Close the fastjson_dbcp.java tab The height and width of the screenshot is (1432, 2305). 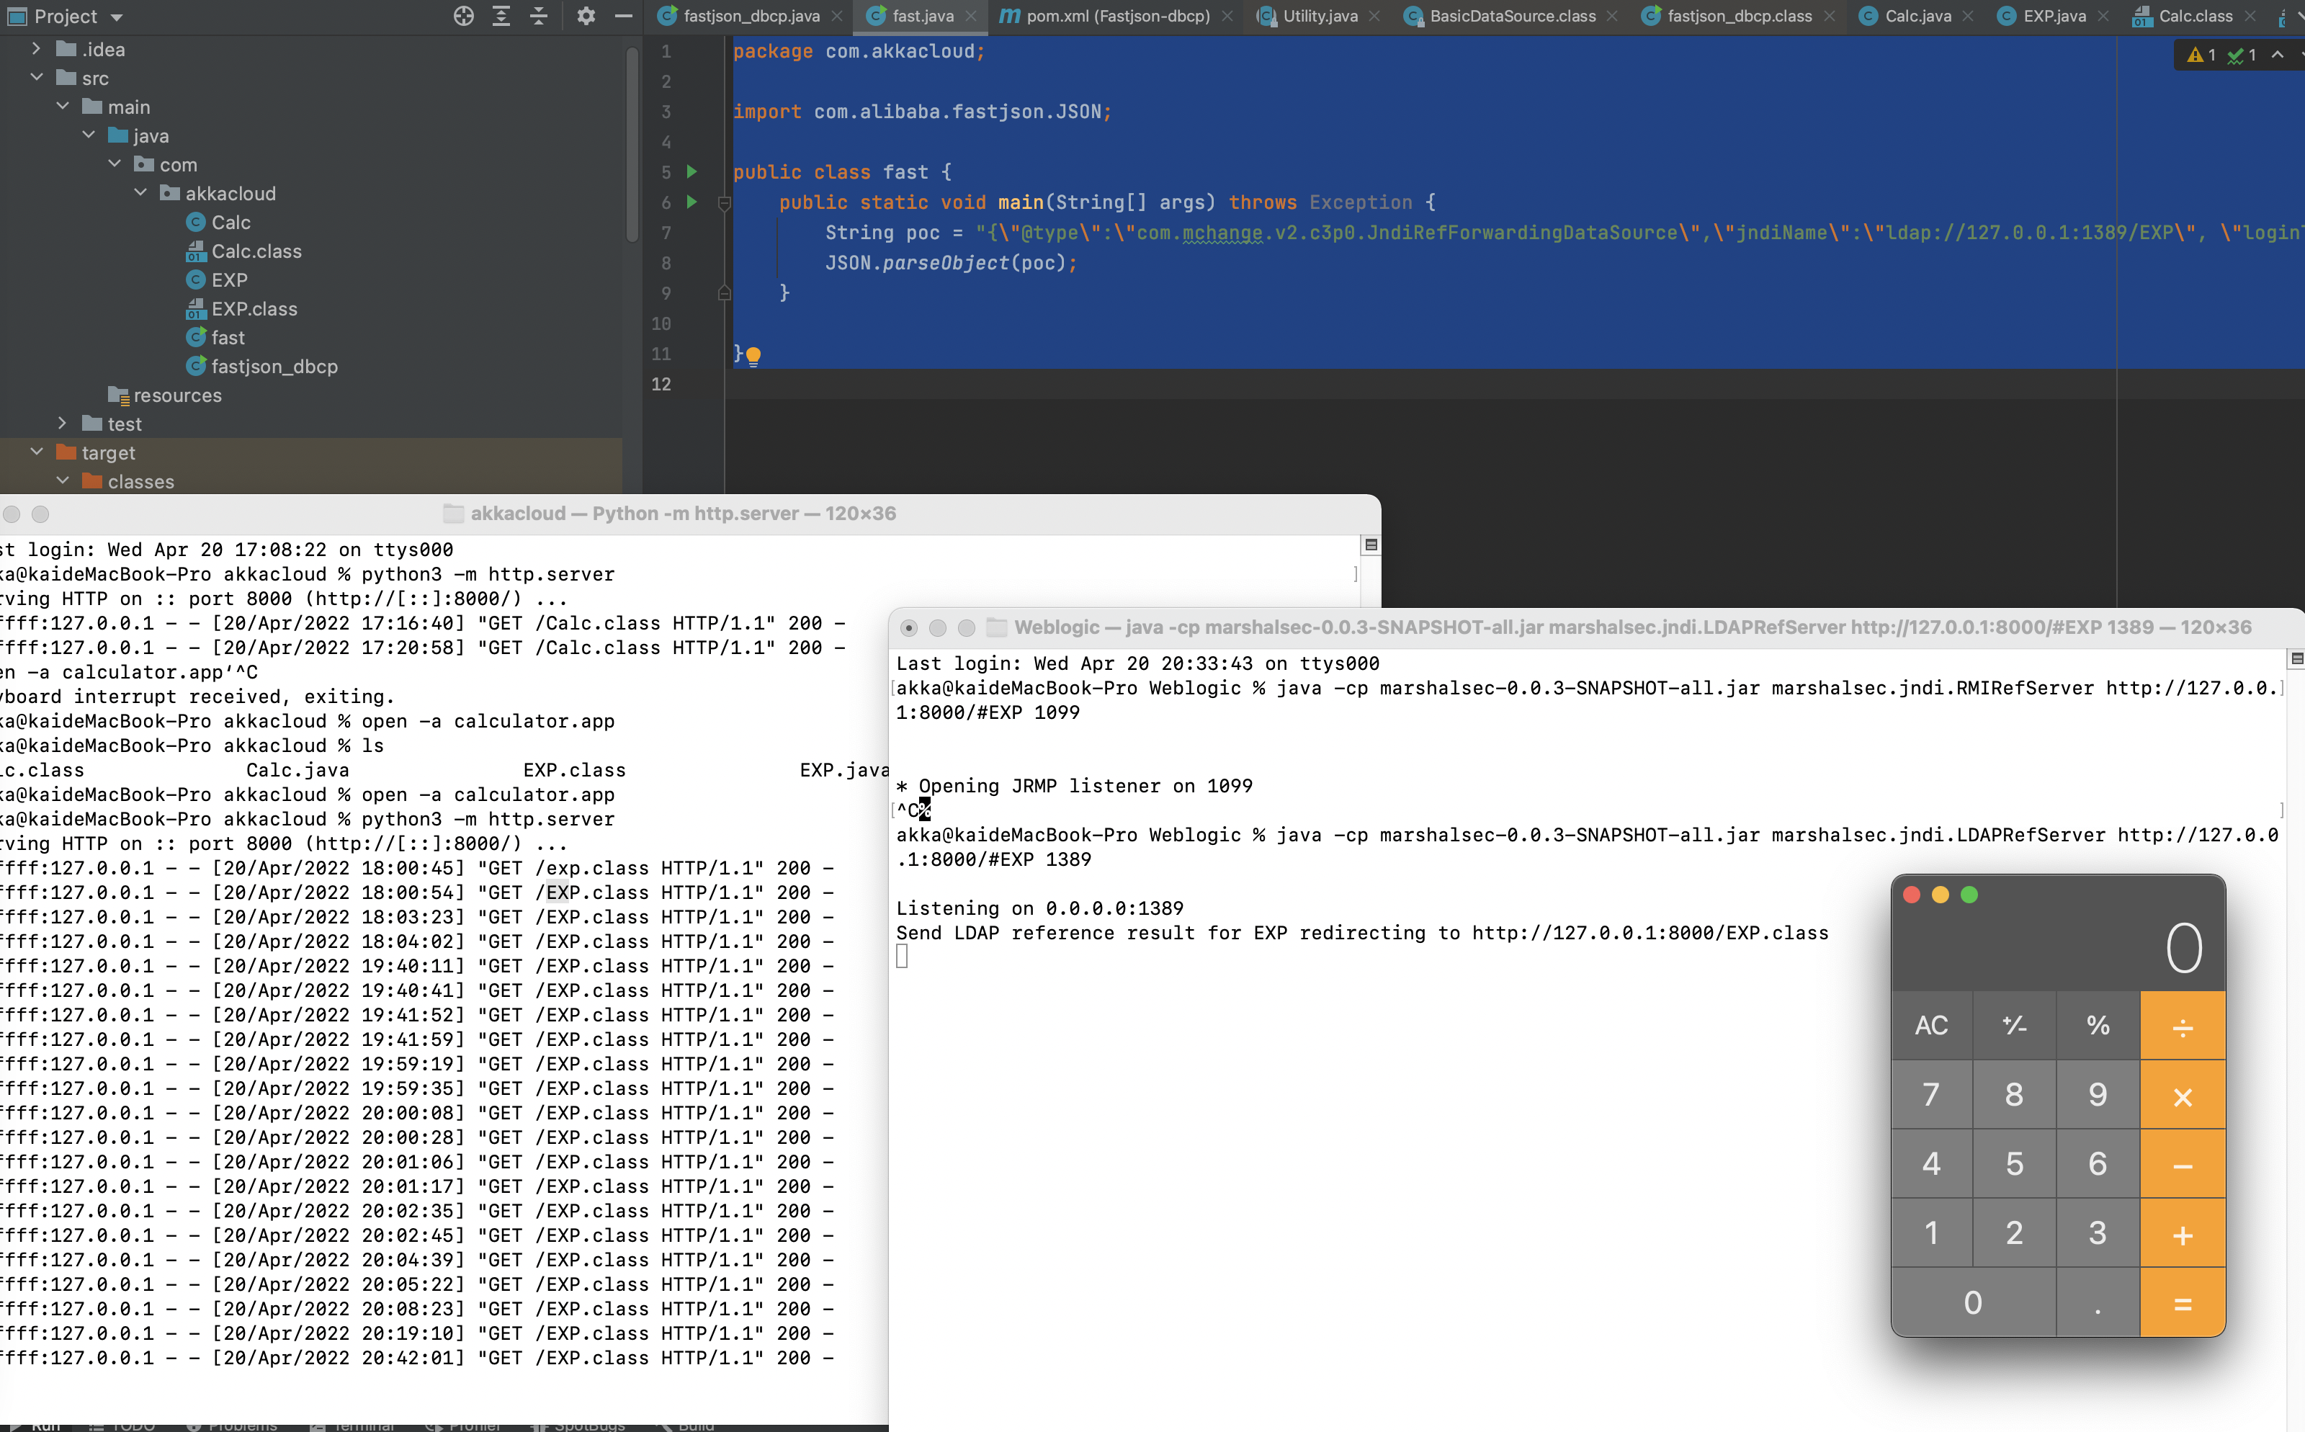click(837, 16)
